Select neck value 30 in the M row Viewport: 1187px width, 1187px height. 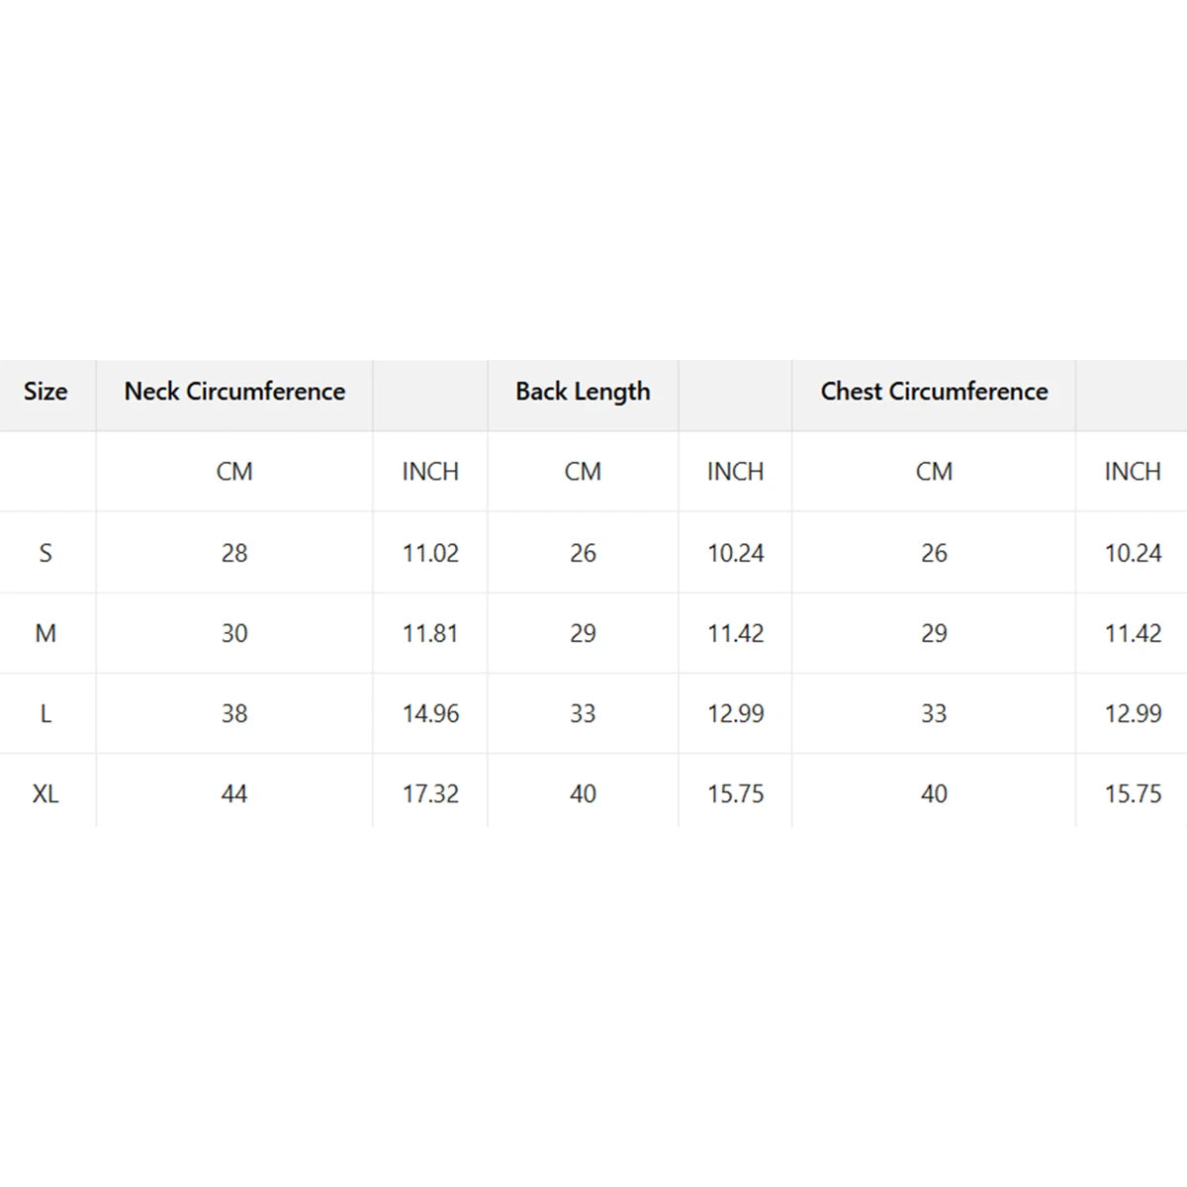coord(234,633)
